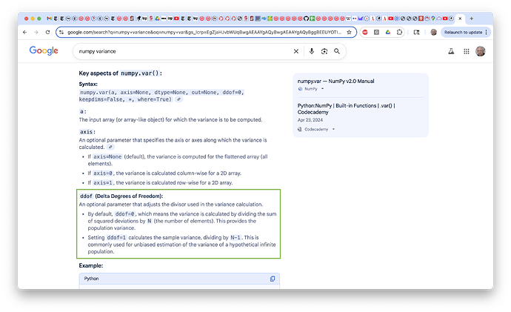The image size is (511, 312).
Task: Close the active browser tab
Action: (460, 19)
